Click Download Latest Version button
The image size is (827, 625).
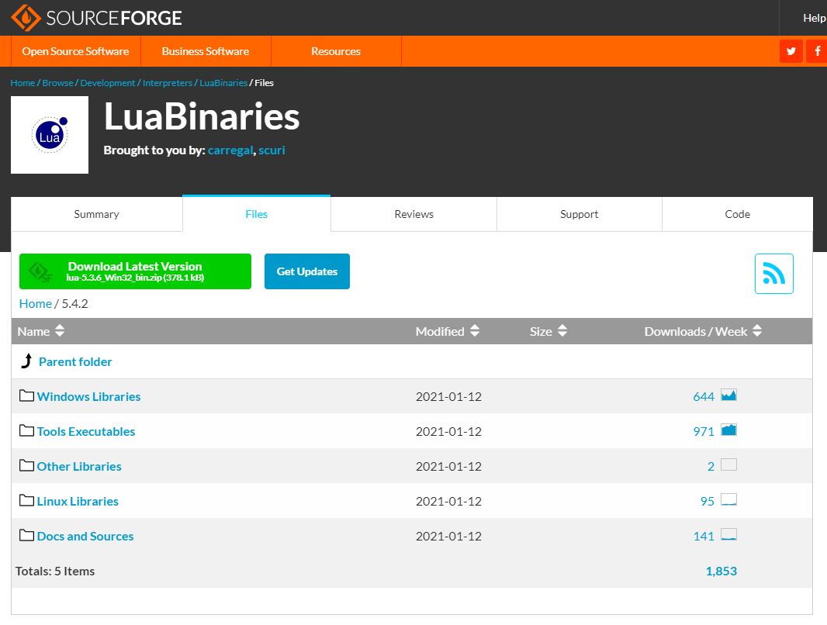[135, 271]
